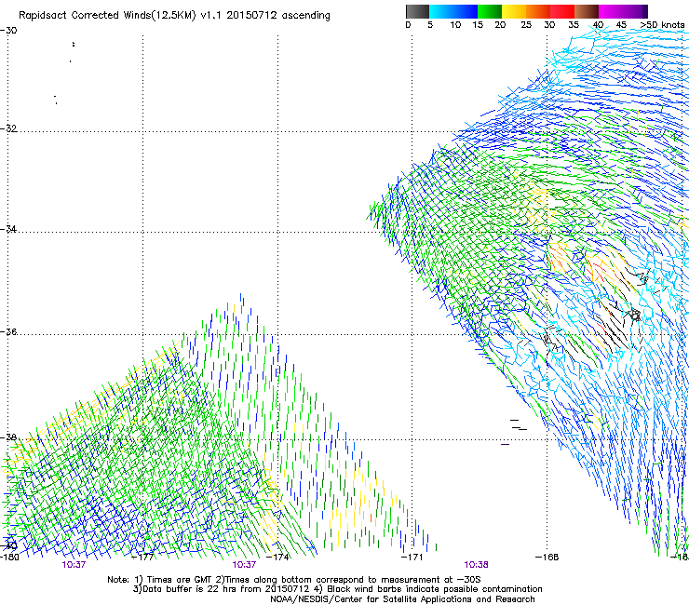Select the brown 35-40 knots color segment
This screenshot has height=605, width=689.
coord(587,11)
